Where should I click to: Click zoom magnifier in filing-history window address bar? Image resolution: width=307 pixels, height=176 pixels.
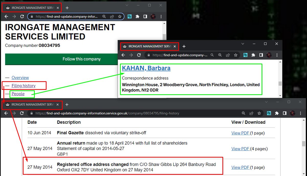(244, 113)
